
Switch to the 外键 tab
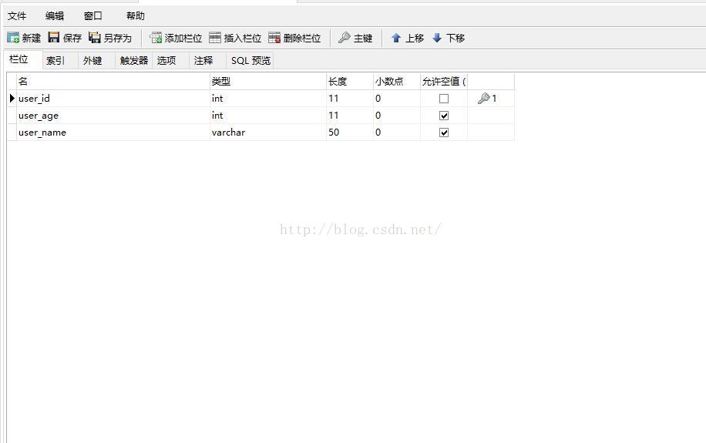(97, 60)
